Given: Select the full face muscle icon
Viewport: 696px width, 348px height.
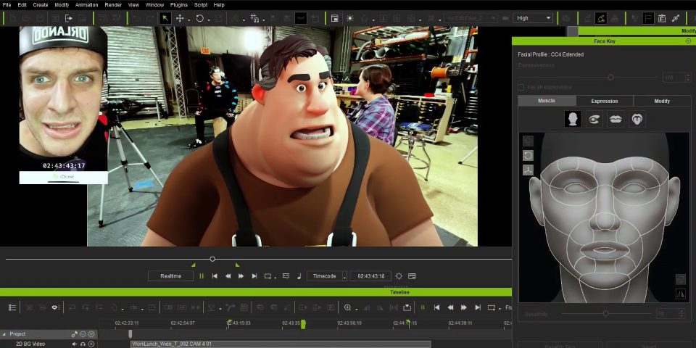Looking at the screenshot, I should pos(573,119).
